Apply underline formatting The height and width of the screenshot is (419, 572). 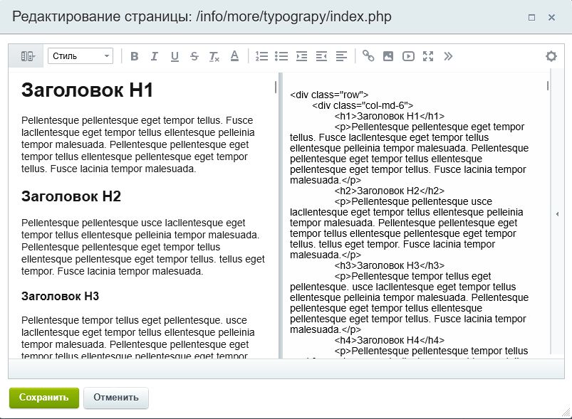coord(175,56)
